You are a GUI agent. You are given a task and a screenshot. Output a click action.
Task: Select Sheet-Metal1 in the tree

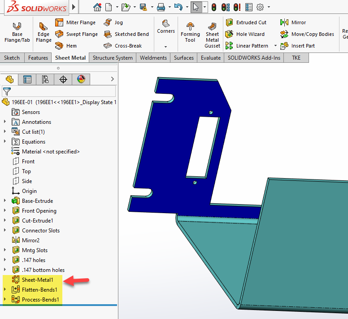point(33,280)
